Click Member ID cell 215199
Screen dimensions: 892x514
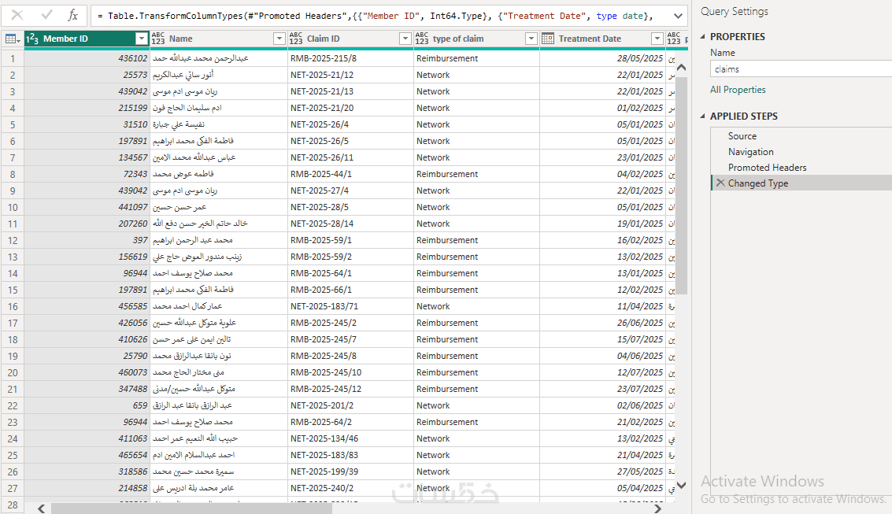87,108
